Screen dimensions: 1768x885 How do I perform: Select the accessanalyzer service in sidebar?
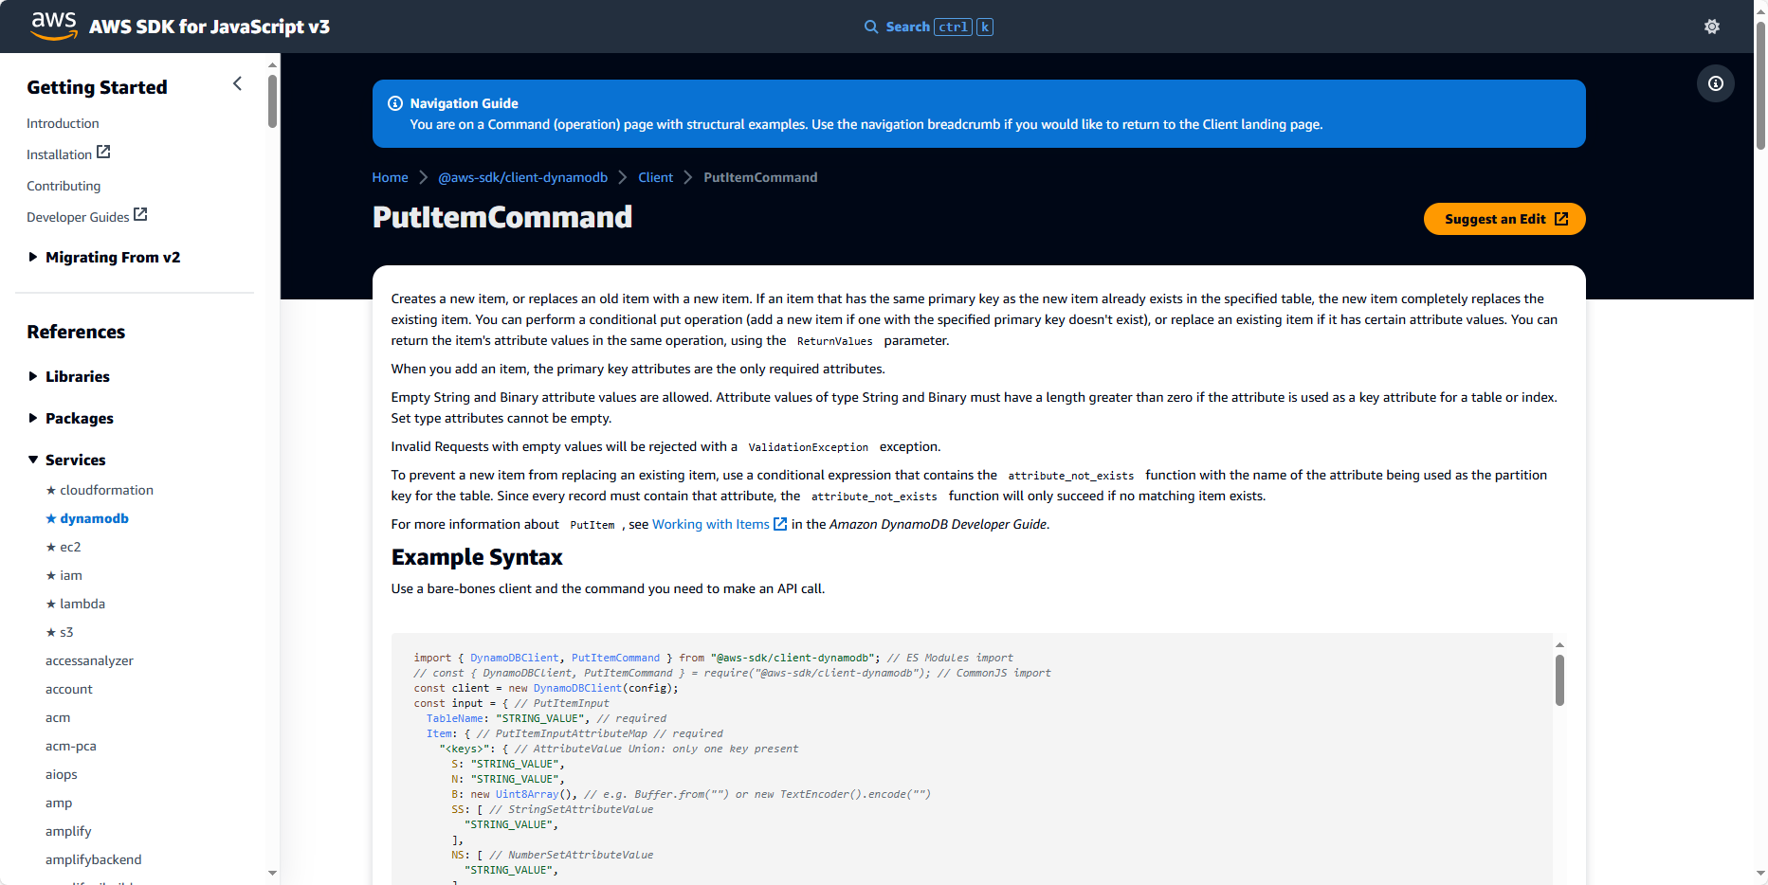coord(89,661)
